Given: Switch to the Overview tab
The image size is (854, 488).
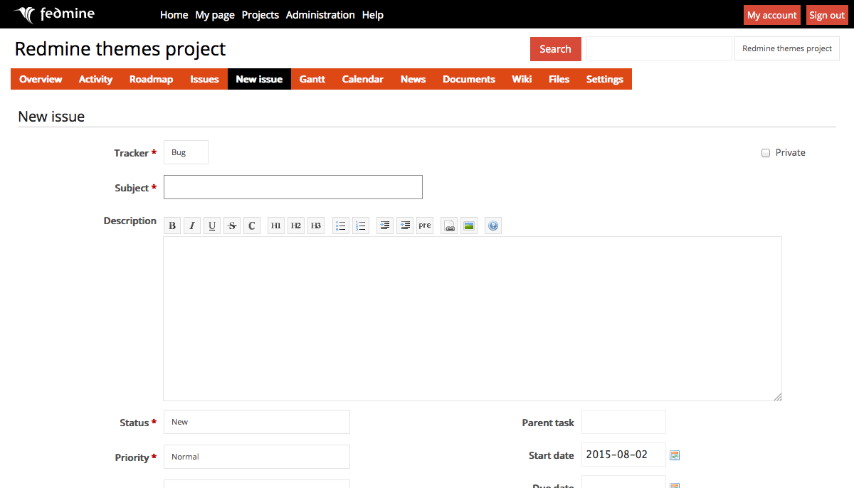Looking at the screenshot, I should [x=41, y=79].
